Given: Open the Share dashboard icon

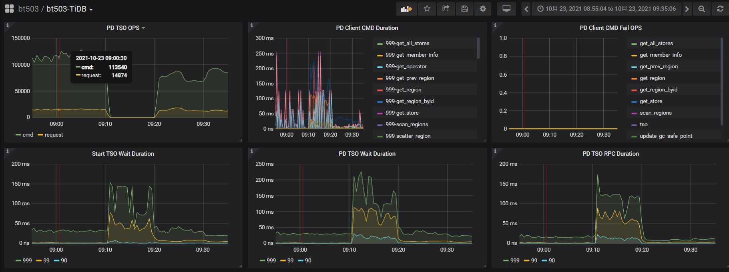Looking at the screenshot, I should [446, 9].
